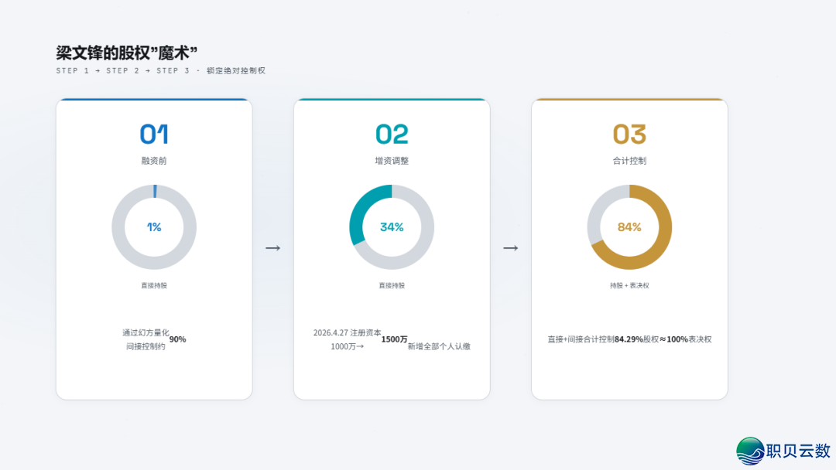The image size is (836, 470).
Task: Click the 新增全部个人认缴 text
Action: (440, 346)
